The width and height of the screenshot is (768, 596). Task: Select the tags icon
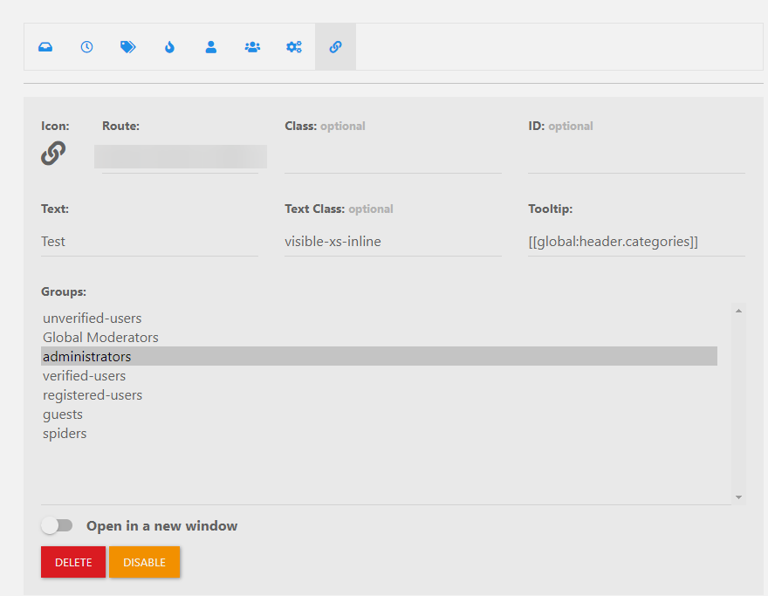point(128,47)
